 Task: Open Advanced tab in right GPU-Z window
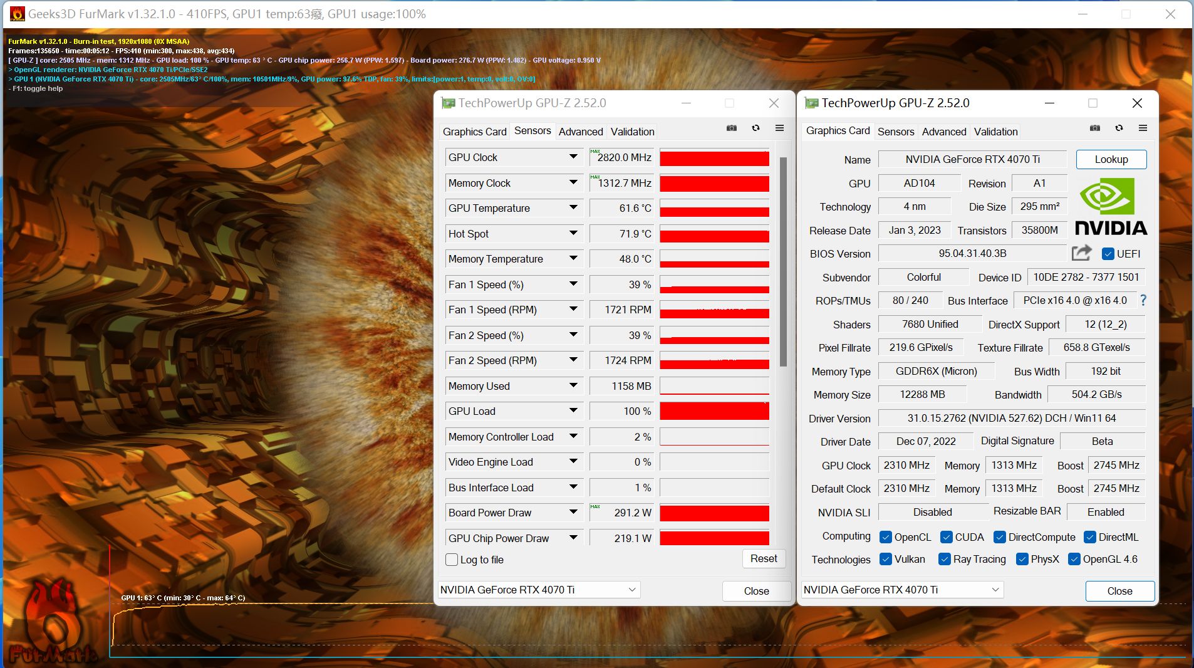(x=944, y=132)
